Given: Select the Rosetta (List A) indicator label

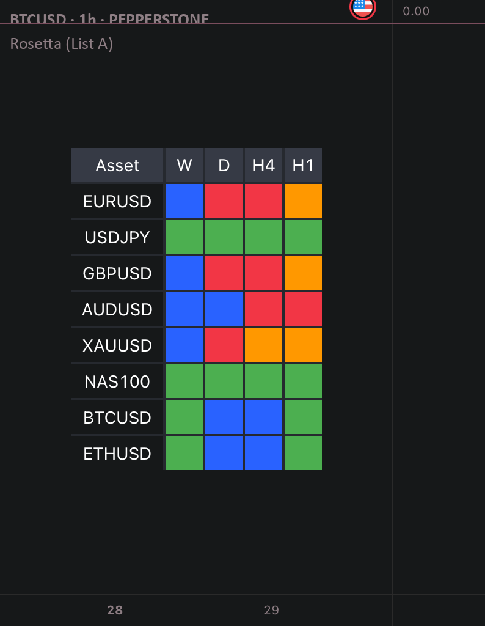Looking at the screenshot, I should click(62, 43).
